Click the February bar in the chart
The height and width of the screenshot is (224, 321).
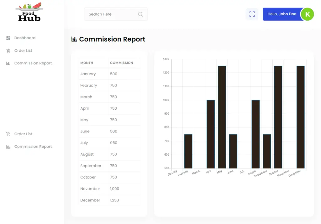coord(188,152)
